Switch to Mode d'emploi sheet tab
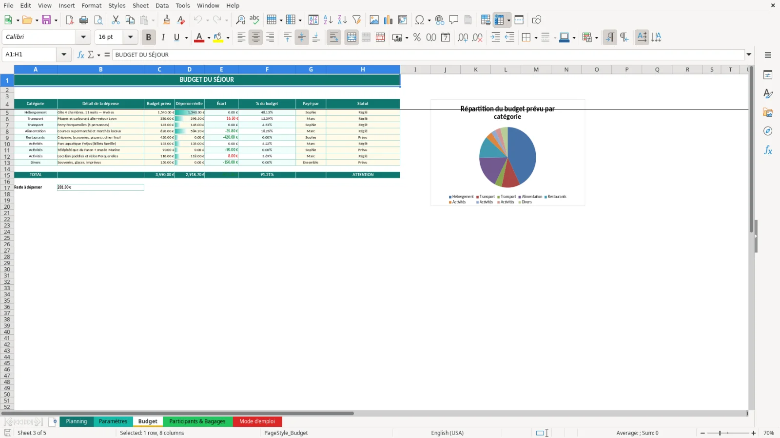Screen dimensions: 780x438 257,421
